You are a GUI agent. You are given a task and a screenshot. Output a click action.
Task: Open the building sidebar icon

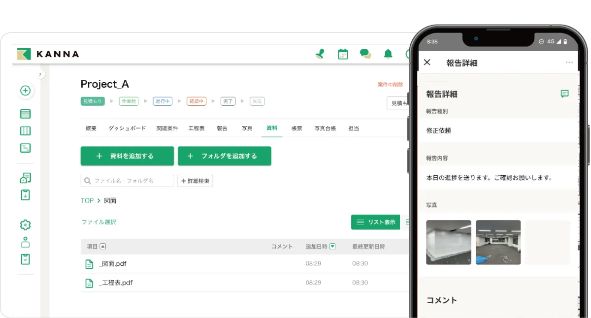tap(26, 178)
